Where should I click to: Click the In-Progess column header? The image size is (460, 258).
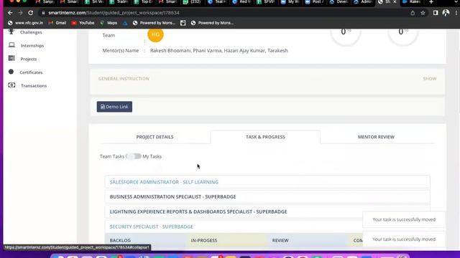coord(204,241)
